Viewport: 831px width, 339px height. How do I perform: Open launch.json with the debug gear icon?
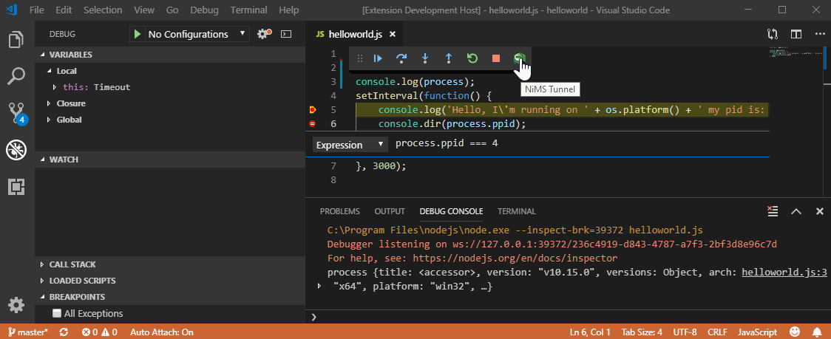[x=263, y=34]
